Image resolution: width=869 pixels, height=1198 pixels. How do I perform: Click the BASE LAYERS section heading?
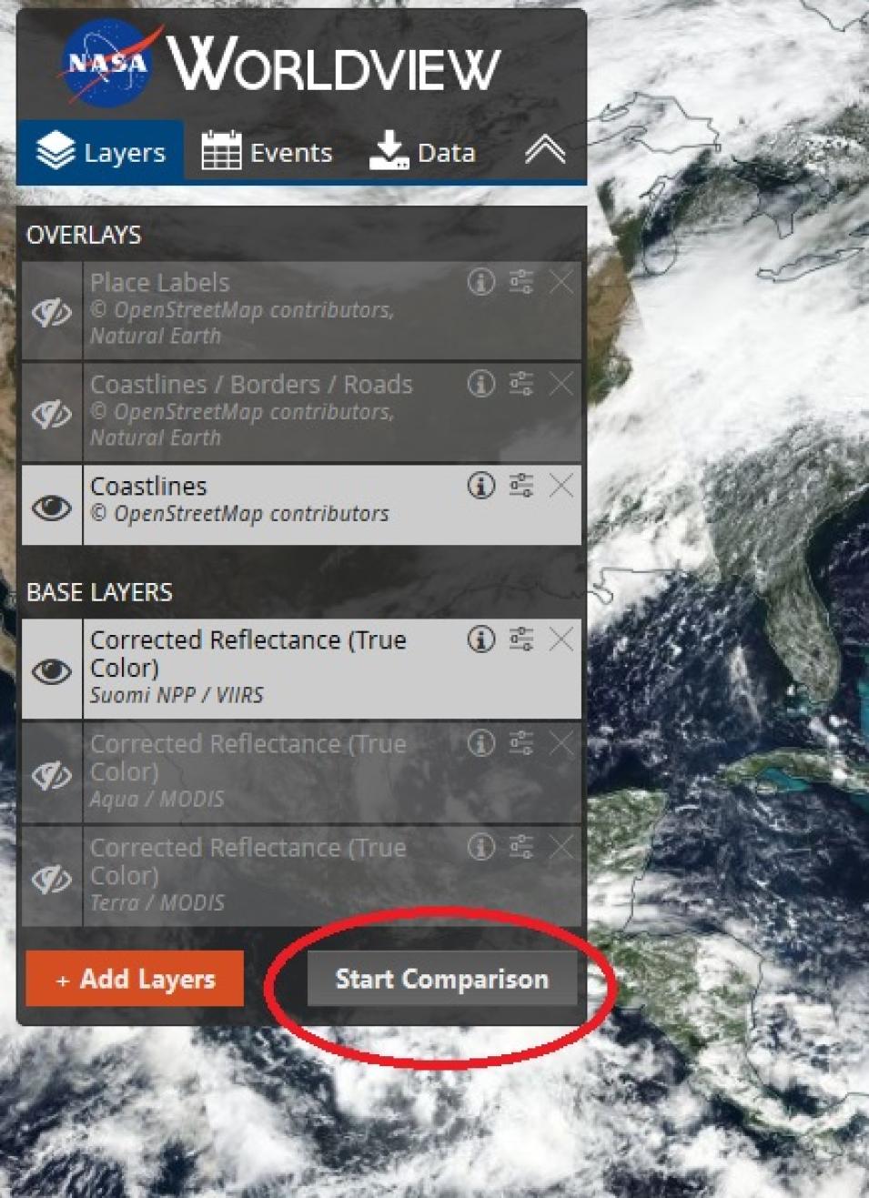pos(99,592)
